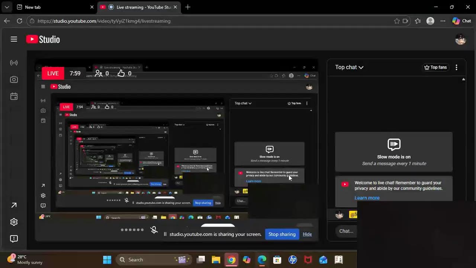Open the Manage calendar icon in sidebar
This screenshot has height=268, width=476.
(14, 96)
